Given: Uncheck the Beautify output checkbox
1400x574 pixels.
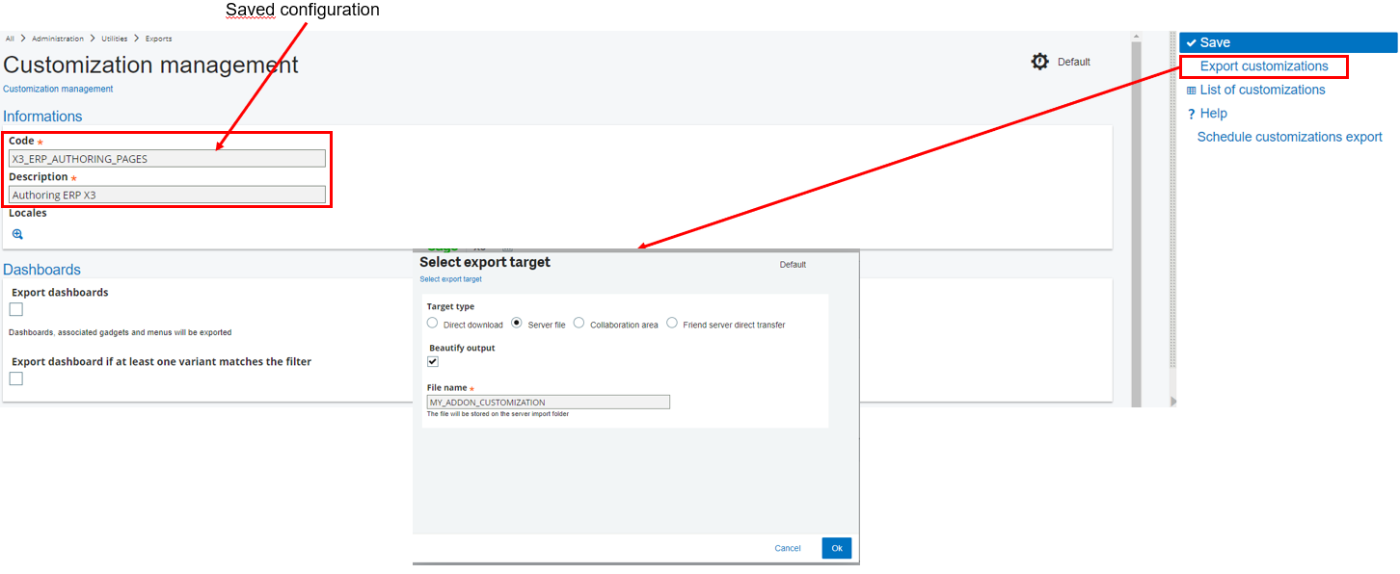Looking at the screenshot, I should point(433,362).
